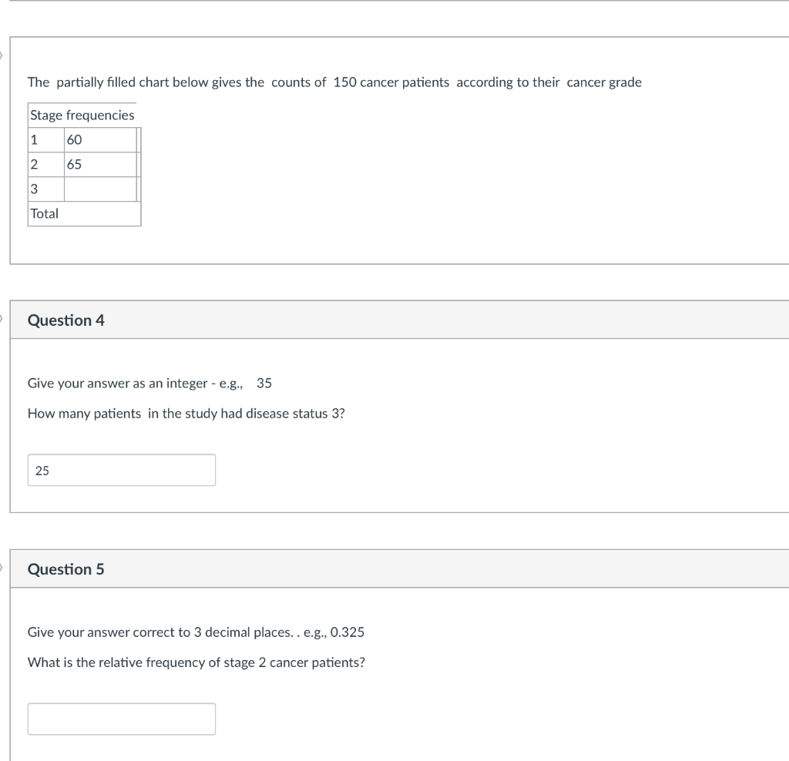Click the stage 3 row label

pos(45,189)
